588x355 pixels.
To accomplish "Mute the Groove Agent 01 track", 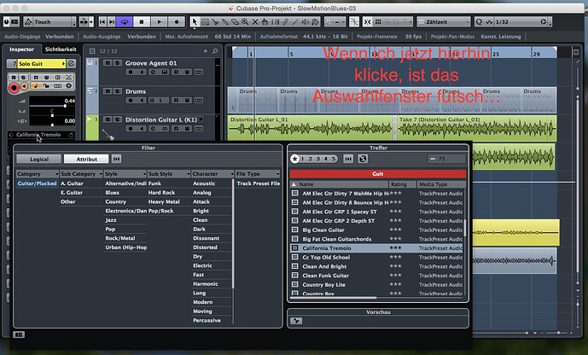I will coord(108,63).
